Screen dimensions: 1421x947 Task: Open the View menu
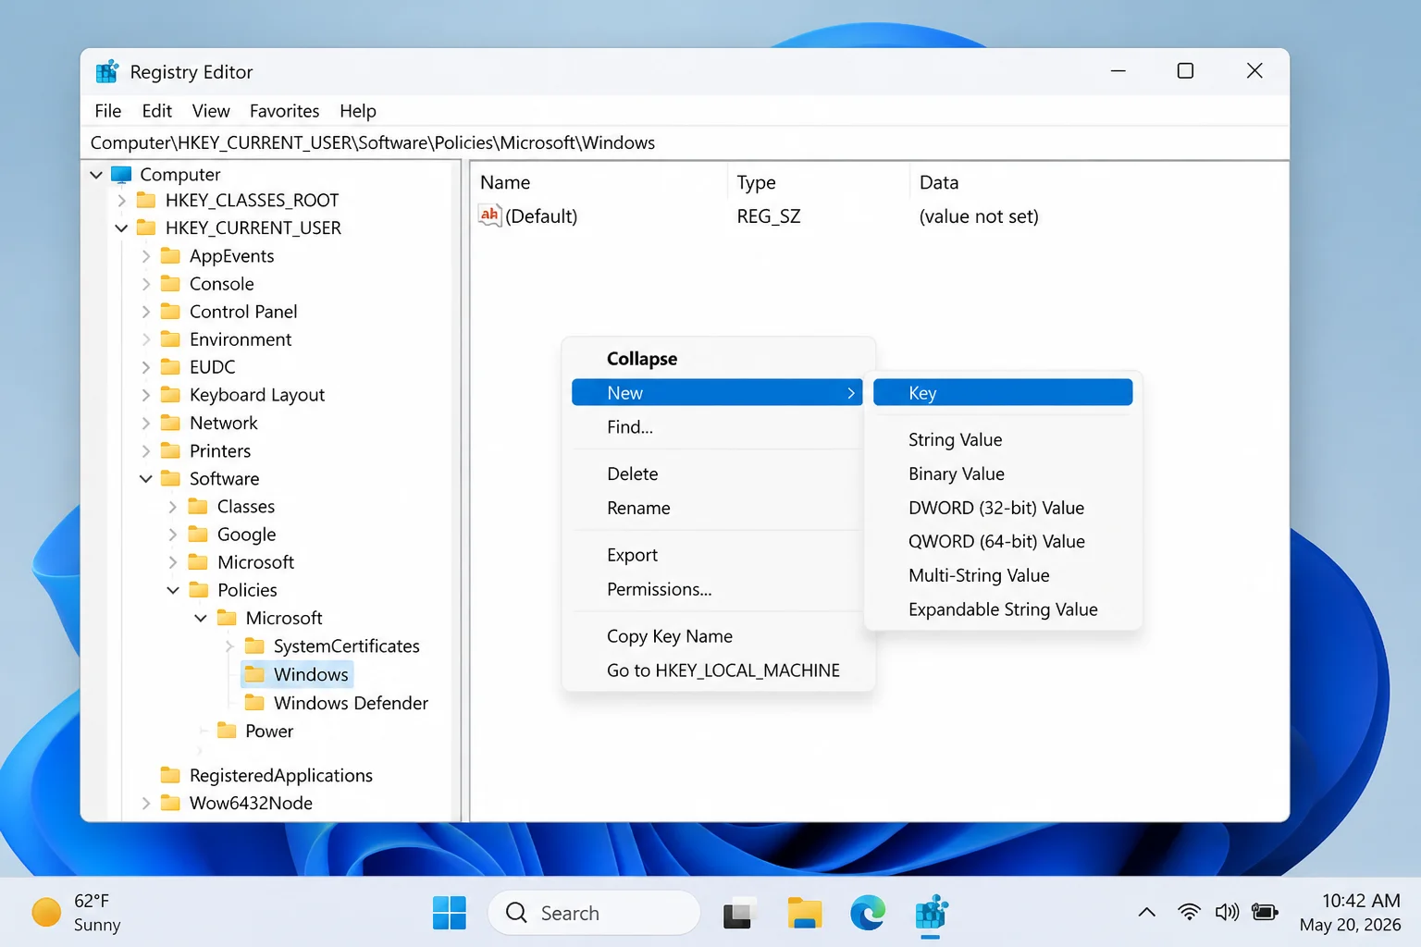click(211, 111)
